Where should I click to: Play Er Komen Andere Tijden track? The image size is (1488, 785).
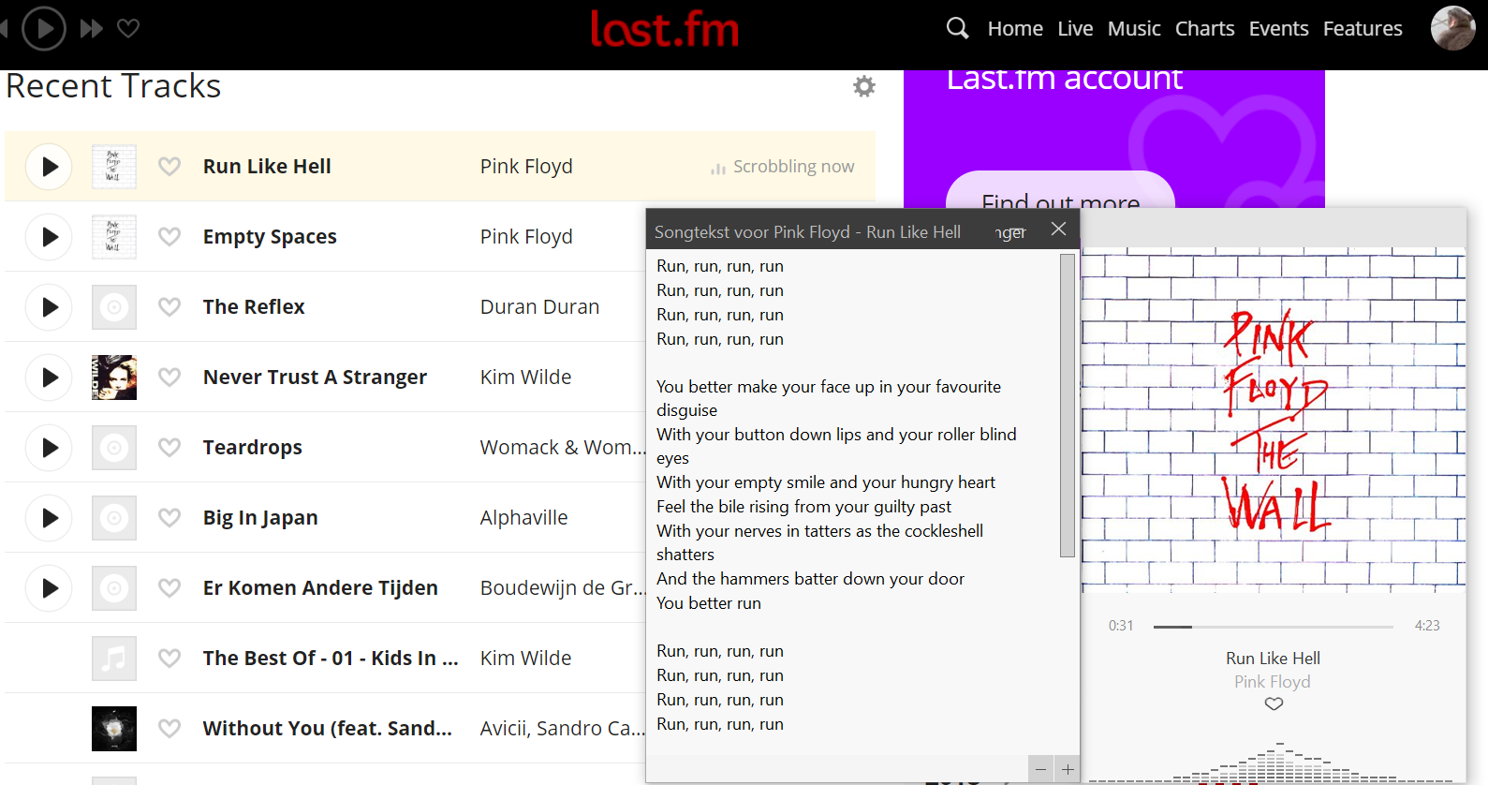pos(50,588)
